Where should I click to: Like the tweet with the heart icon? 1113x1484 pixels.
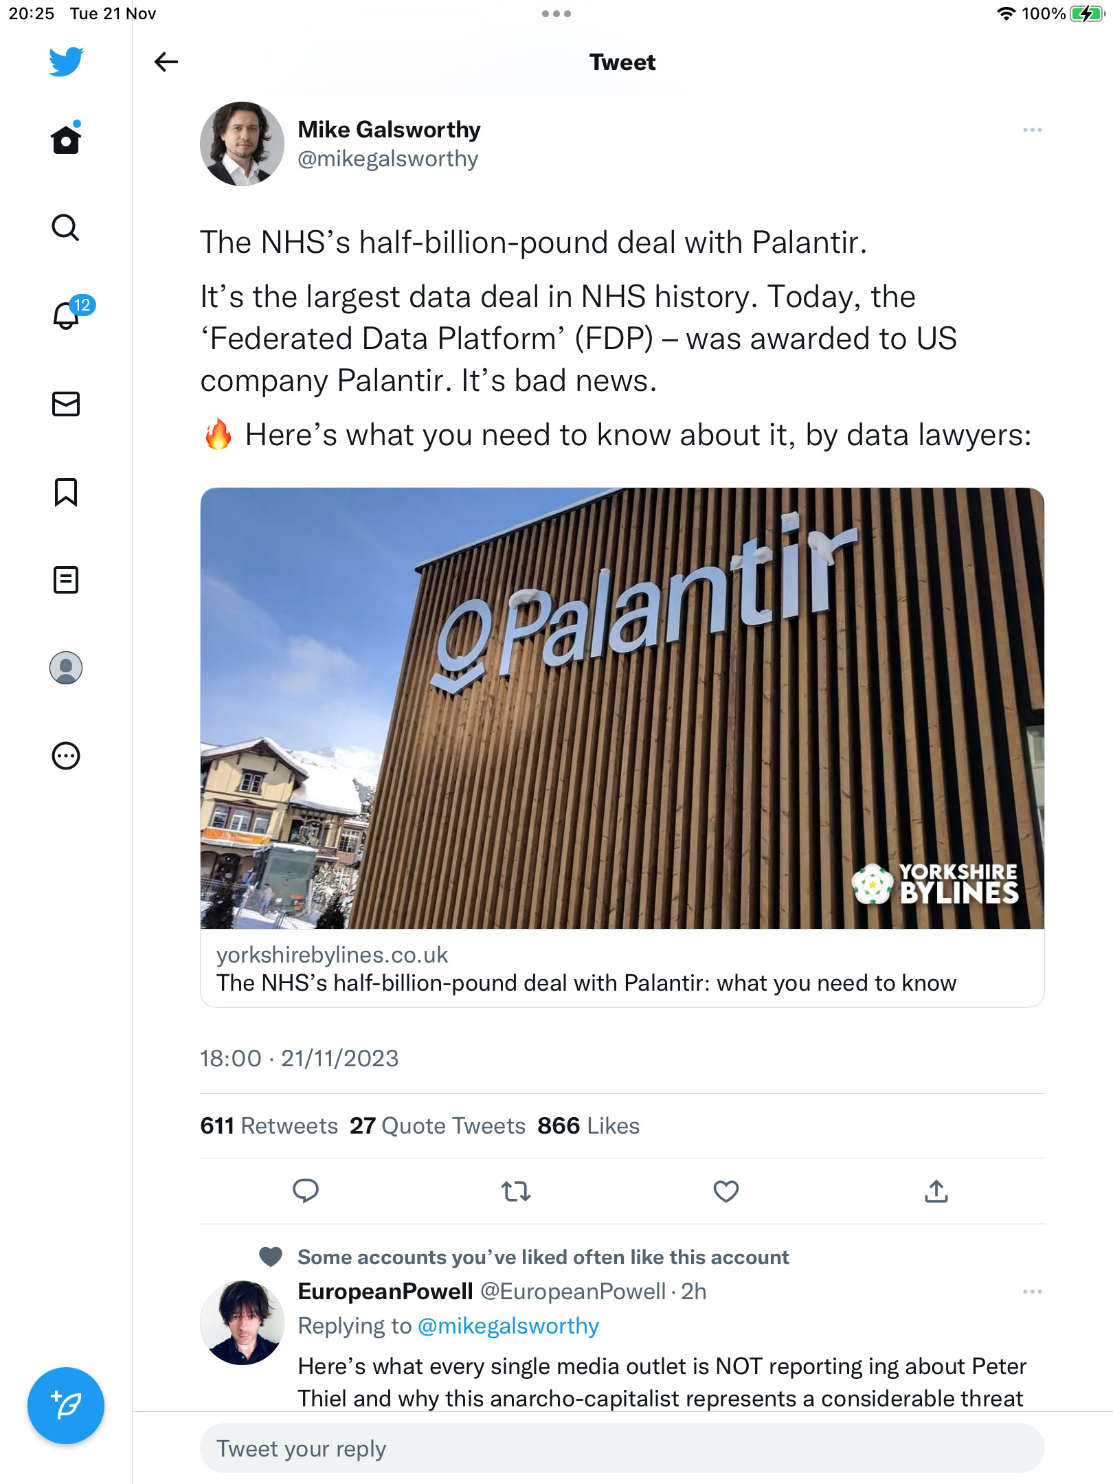[x=726, y=1191]
